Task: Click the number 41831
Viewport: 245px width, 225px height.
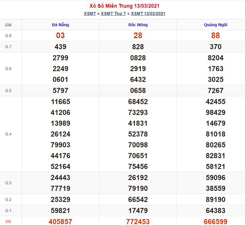Action: pos(138,123)
